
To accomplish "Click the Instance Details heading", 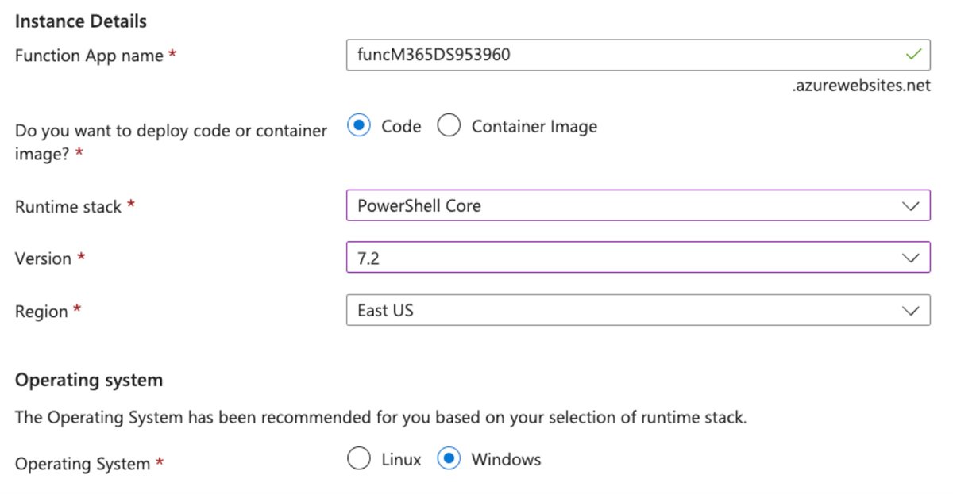I will pyautogui.click(x=79, y=21).
